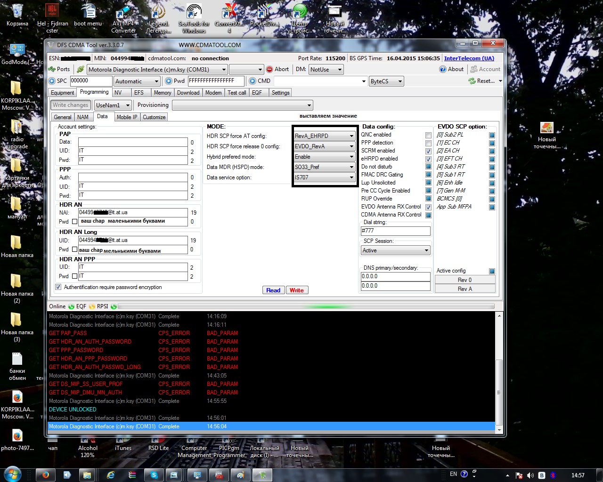This screenshot has height=482, width=603.
Task: Toggle the Sub2 PL EVDO SCP option
Action: pyautogui.click(x=492, y=136)
